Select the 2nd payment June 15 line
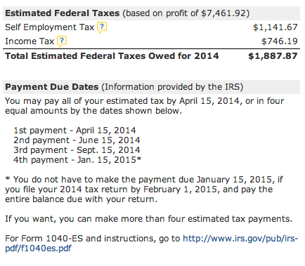This screenshot has height=266, width=305. coord(77,140)
